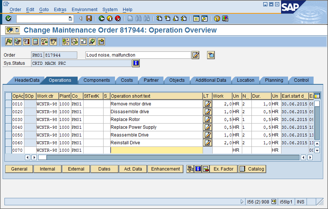Click the Create Shortcut icon
Screen dimensions: 328x209
[204, 18]
